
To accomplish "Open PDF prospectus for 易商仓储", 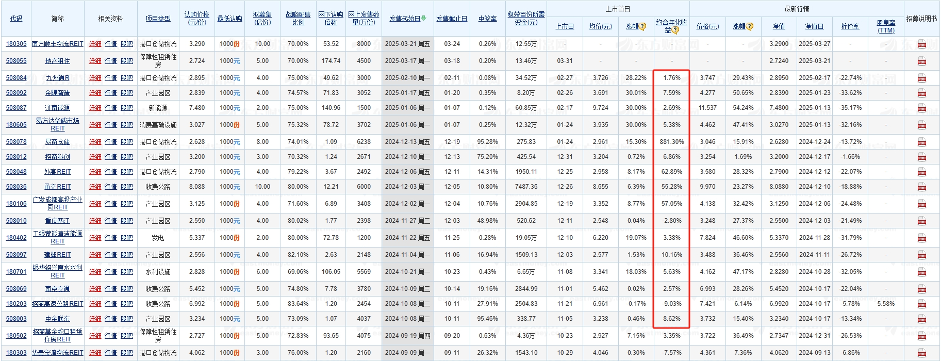I will [x=921, y=142].
